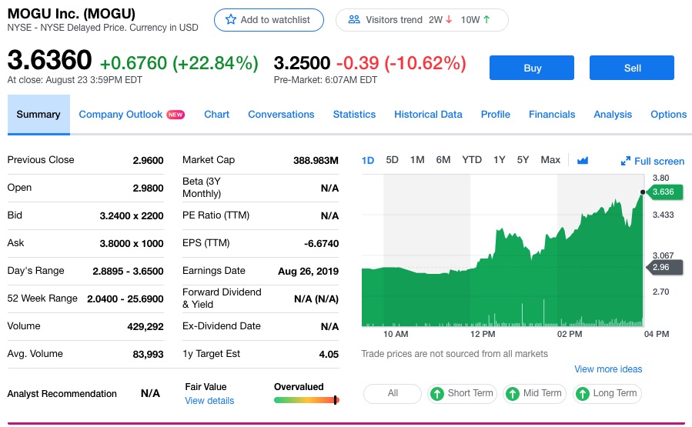Click the Mid Term green arrow icon
This screenshot has width=692, height=427.
(513, 393)
